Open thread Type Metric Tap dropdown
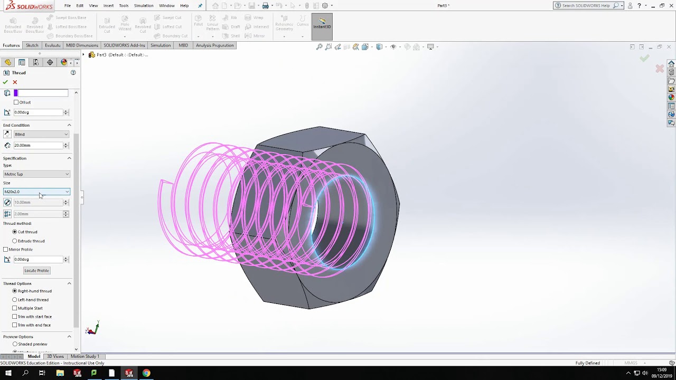Viewport: 676px width, 380px height. click(x=36, y=174)
